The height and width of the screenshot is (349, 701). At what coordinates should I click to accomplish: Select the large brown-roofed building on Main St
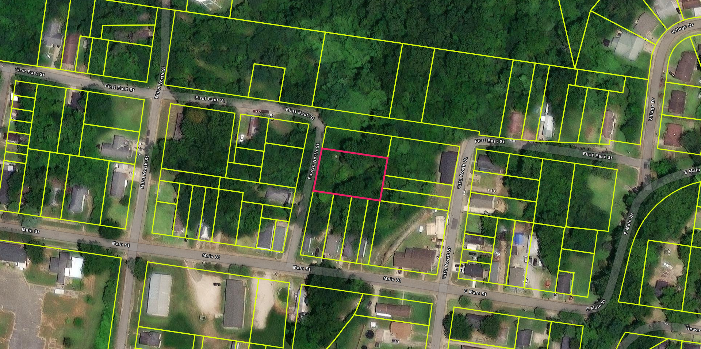[x=415, y=259]
